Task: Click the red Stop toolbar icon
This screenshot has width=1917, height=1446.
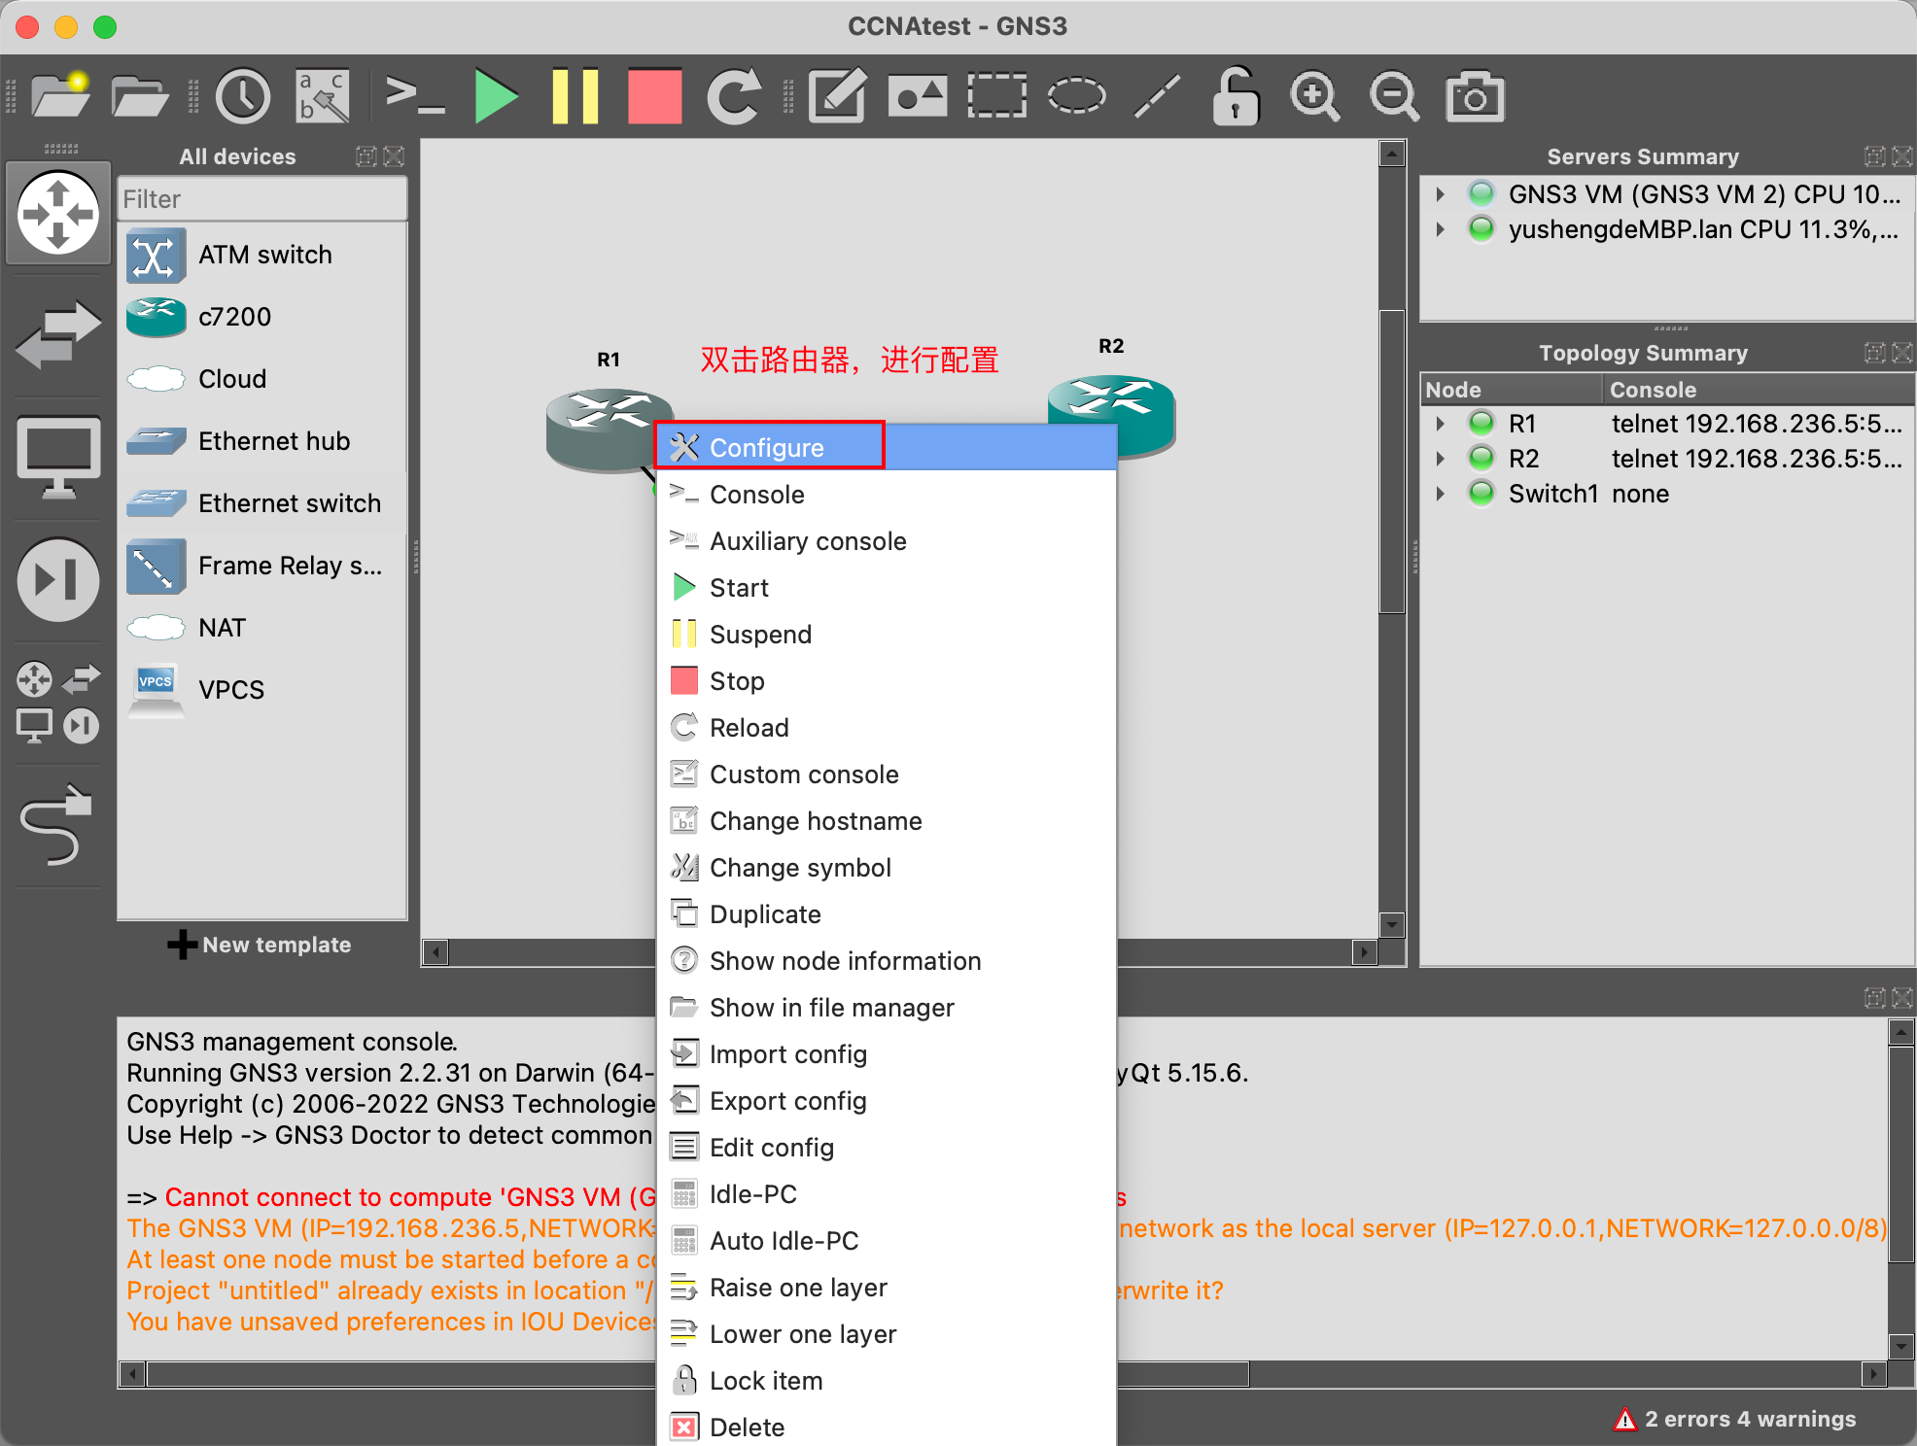Action: tap(654, 95)
